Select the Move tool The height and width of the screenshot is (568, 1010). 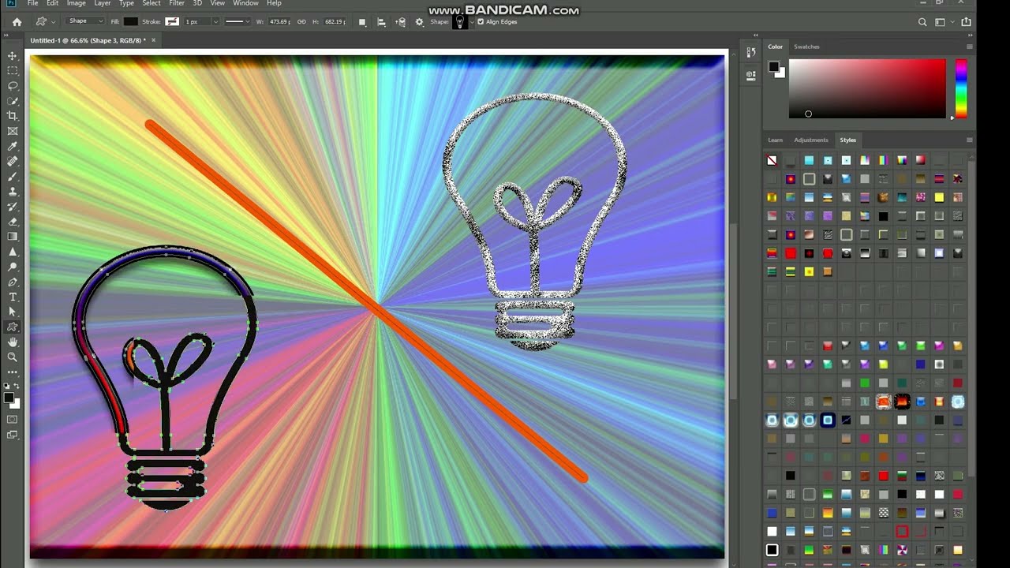pos(13,56)
